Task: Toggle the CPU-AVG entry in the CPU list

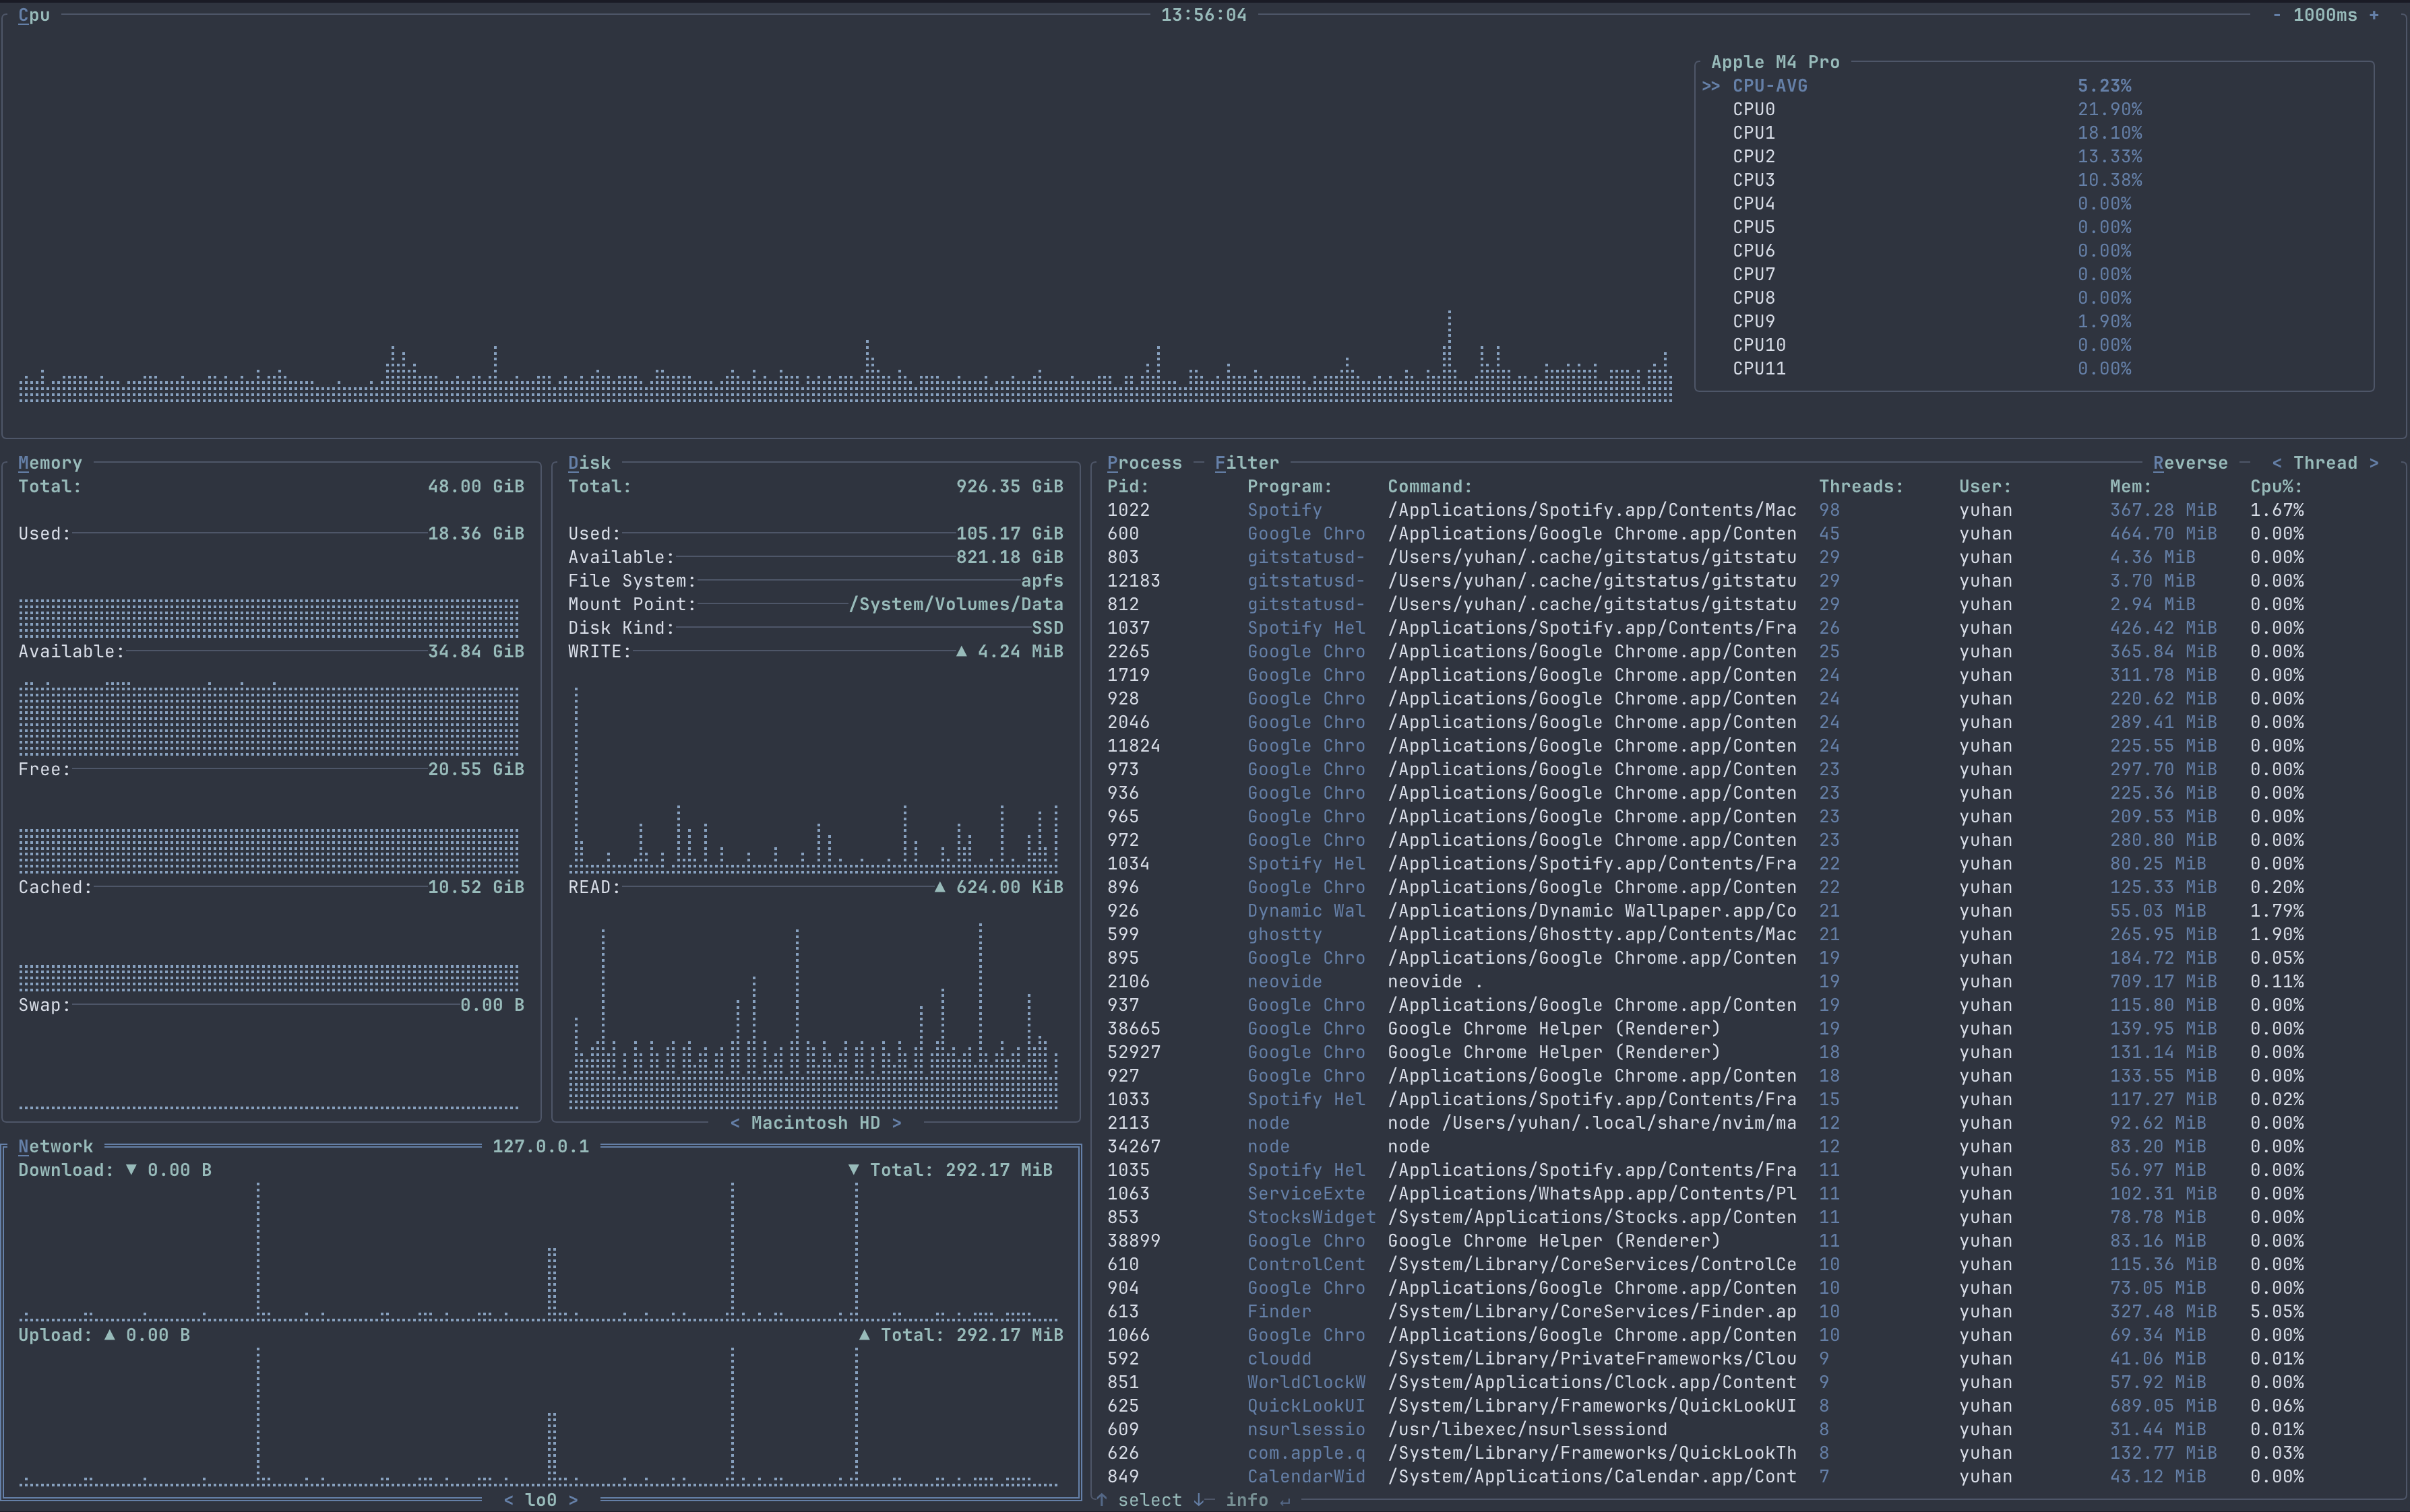Action: coord(1770,85)
